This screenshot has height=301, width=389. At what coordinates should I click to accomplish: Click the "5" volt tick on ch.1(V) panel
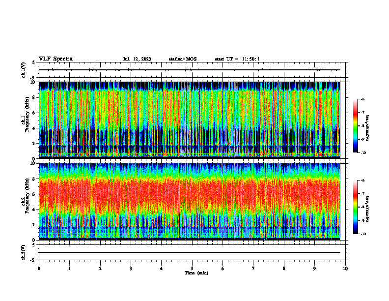33,62
